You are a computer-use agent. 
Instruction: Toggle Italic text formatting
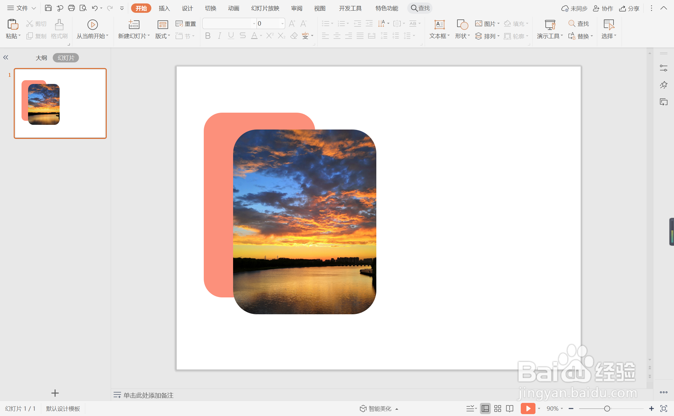point(219,36)
